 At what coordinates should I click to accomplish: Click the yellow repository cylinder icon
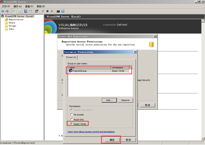(x=151, y=44)
